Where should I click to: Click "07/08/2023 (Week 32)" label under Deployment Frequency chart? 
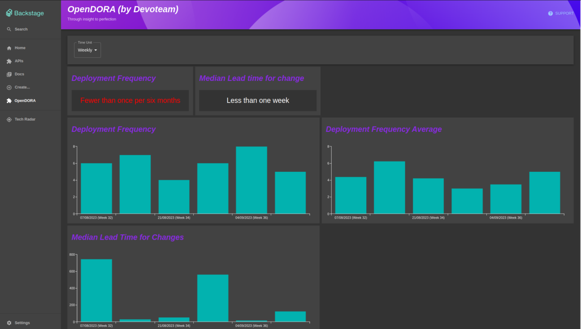point(96,218)
